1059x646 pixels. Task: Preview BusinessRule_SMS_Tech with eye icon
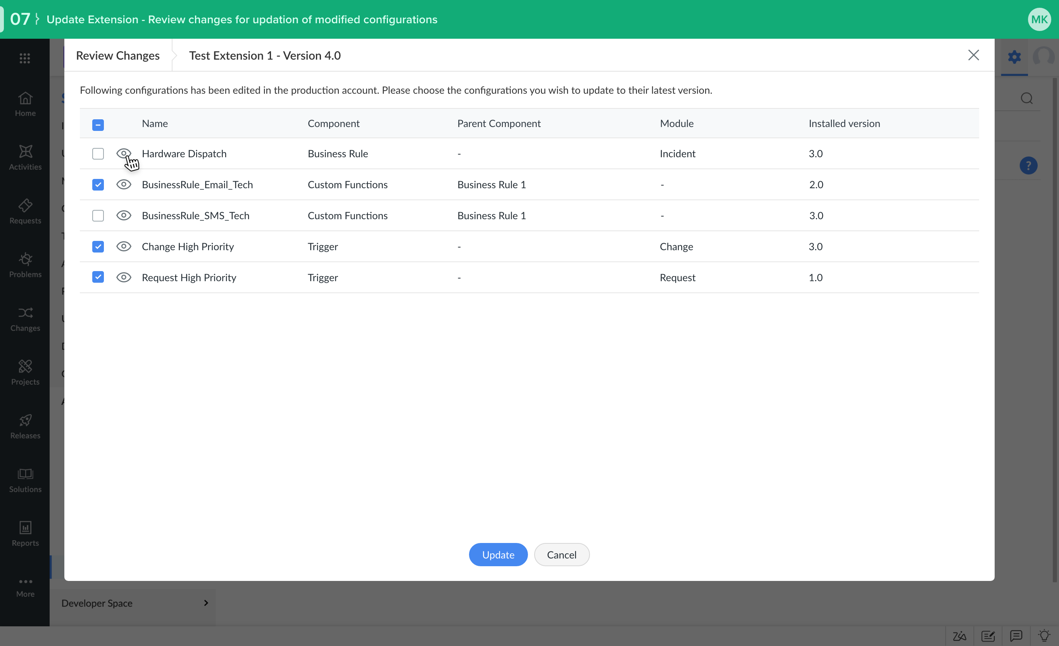123,215
